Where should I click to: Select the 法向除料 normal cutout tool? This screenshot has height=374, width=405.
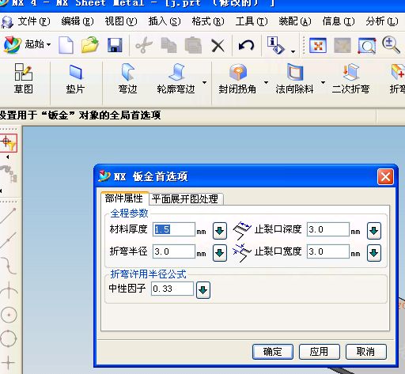294,79
